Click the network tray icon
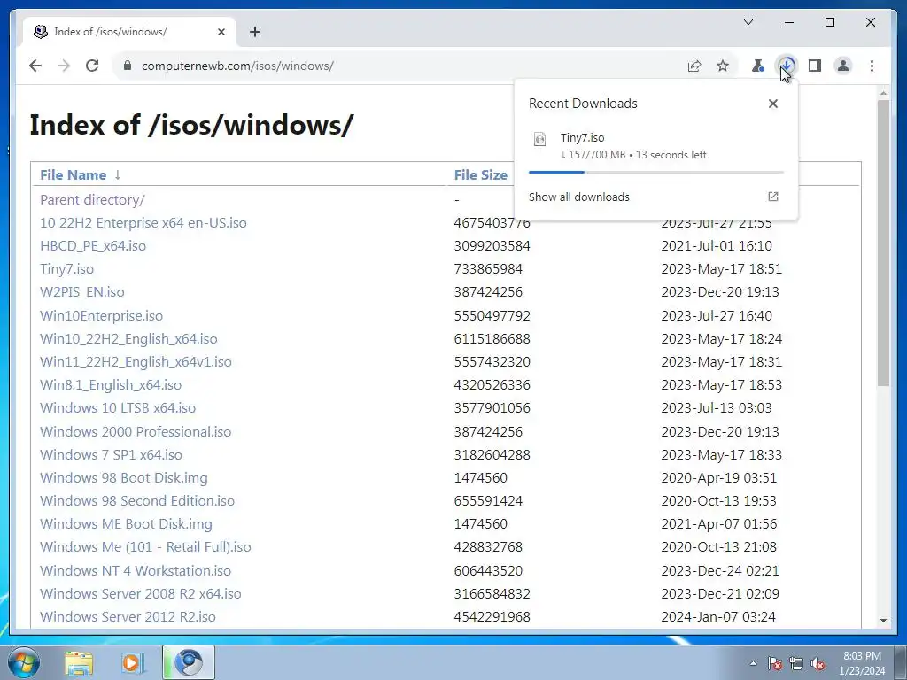This screenshot has height=680, width=907. 796,664
